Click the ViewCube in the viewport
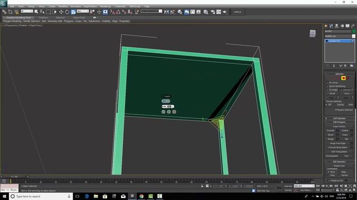This screenshot has height=200, width=357. click(x=312, y=33)
